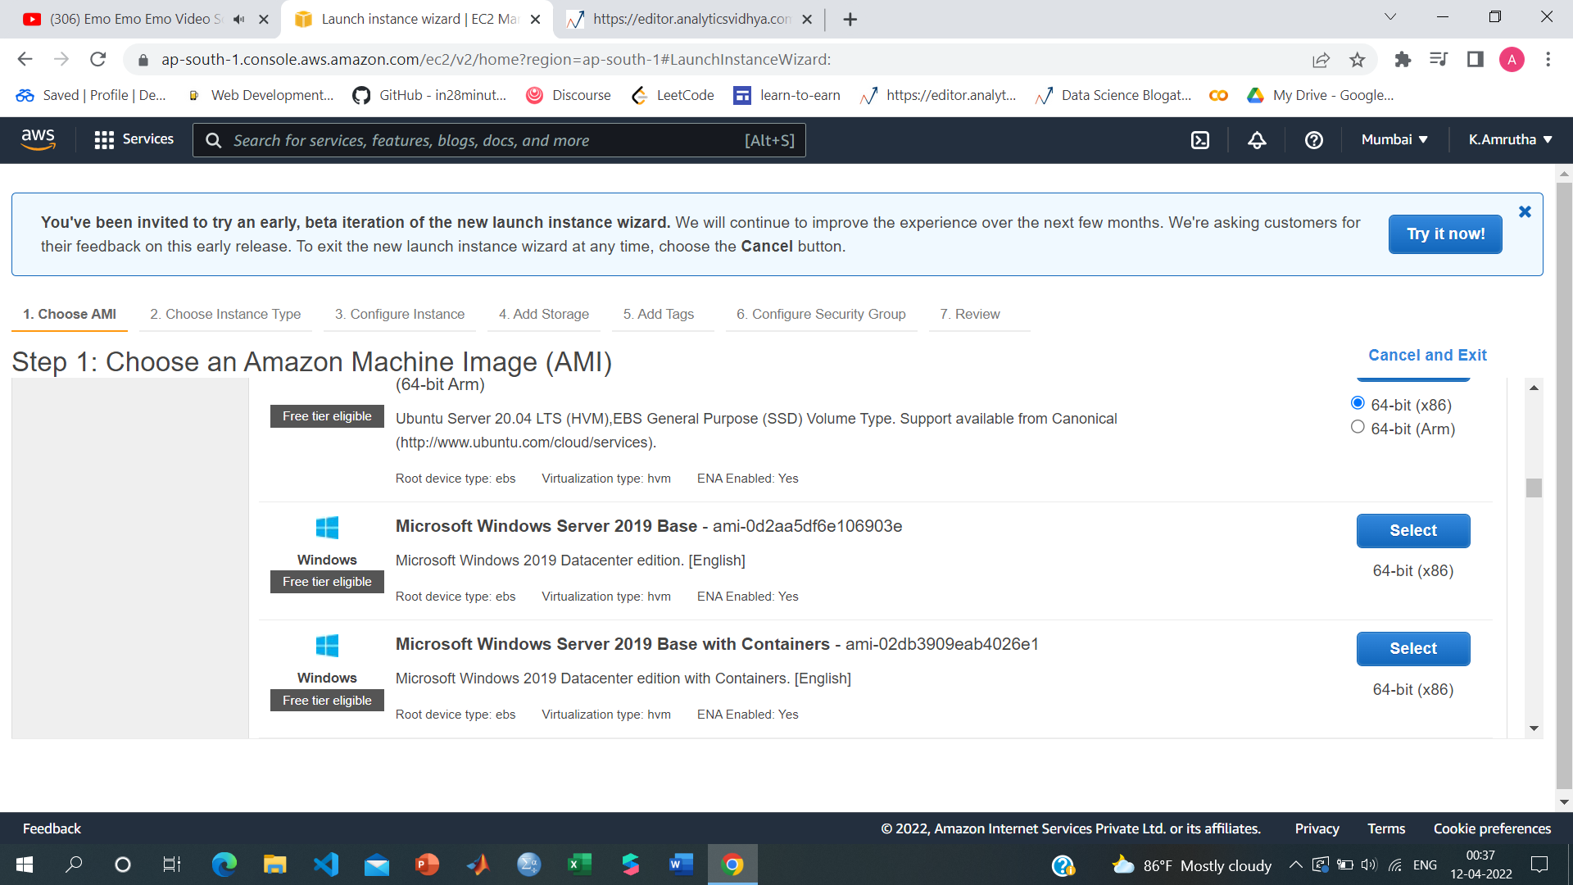Toggle Chrome side panel icon

pos(1476,59)
